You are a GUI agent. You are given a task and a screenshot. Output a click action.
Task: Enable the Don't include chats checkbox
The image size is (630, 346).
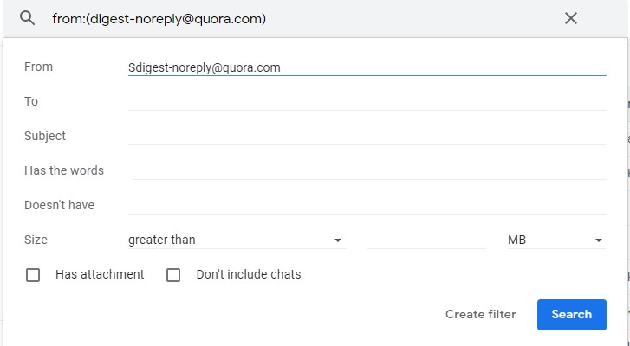[173, 275]
